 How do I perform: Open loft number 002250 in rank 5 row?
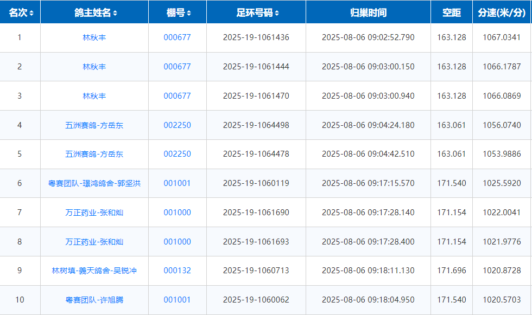pyautogui.click(x=178, y=154)
